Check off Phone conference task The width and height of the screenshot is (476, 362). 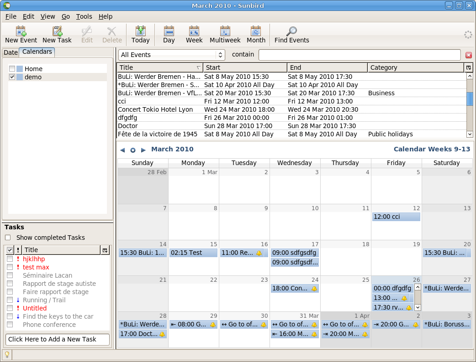click(x=10, y=324)
